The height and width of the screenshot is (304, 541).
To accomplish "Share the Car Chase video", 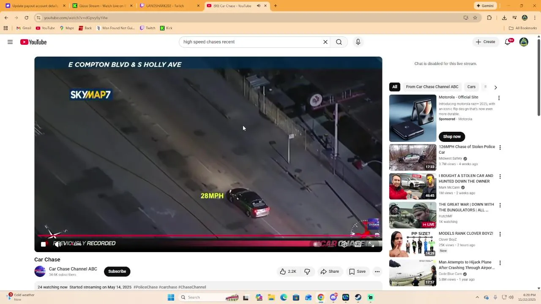I will click(x=330, y=271).
